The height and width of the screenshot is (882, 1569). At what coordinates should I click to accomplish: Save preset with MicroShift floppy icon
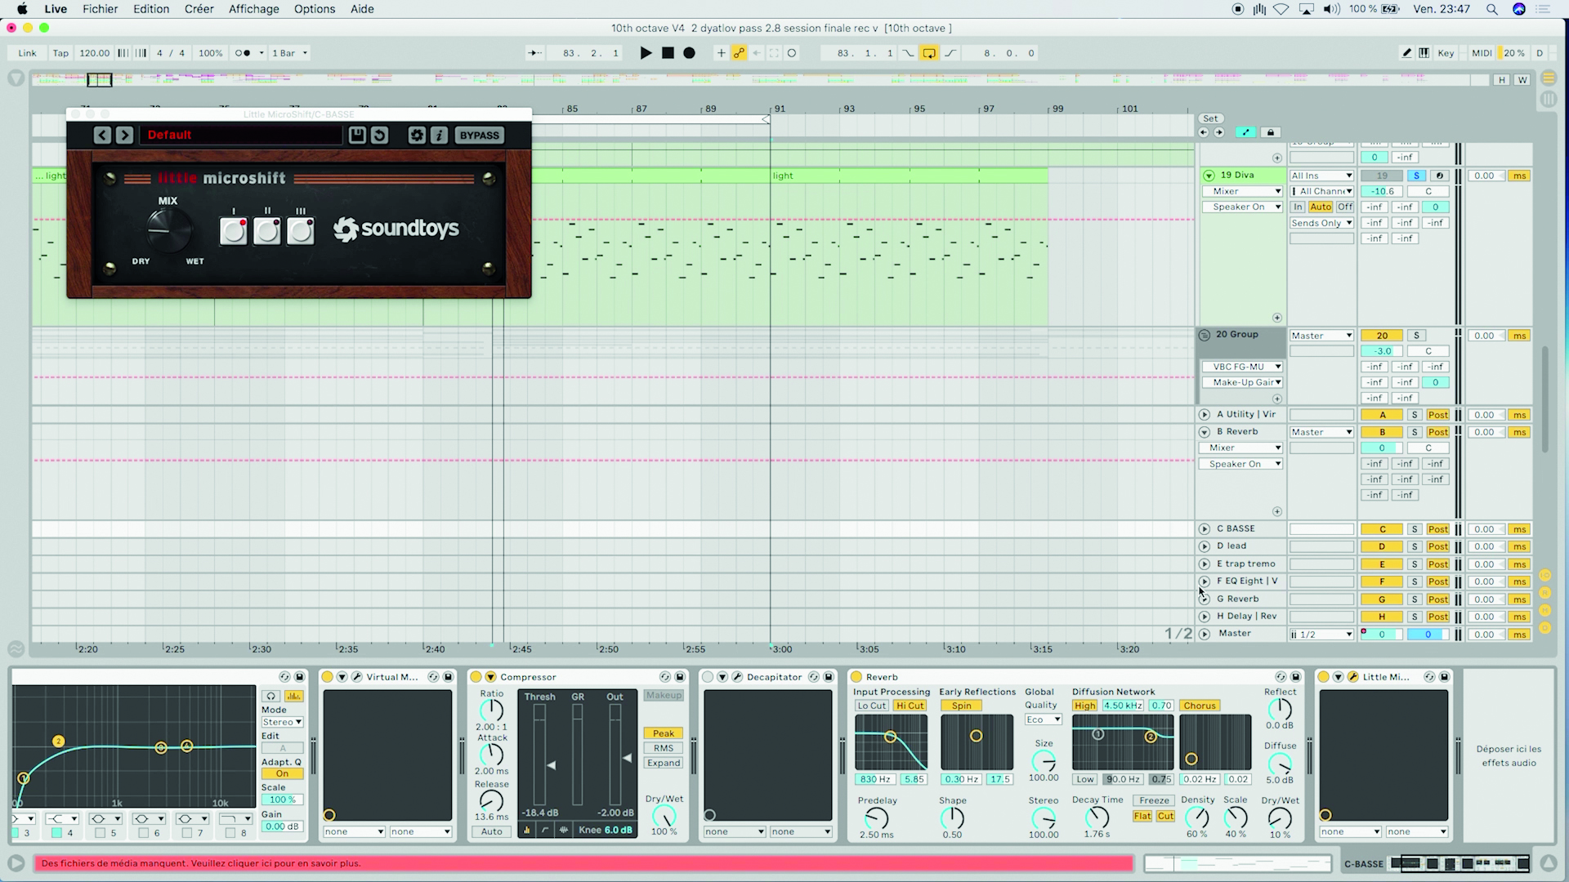pos(357,136)
